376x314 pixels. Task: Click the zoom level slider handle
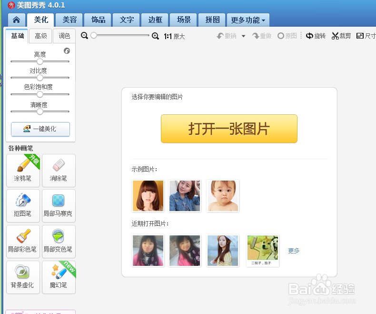94,35
